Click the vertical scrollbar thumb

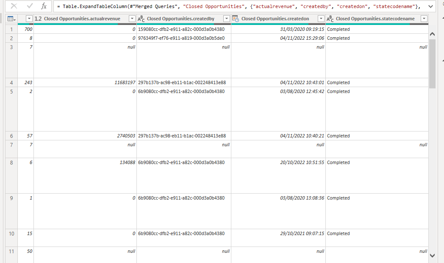coord(432,64)
